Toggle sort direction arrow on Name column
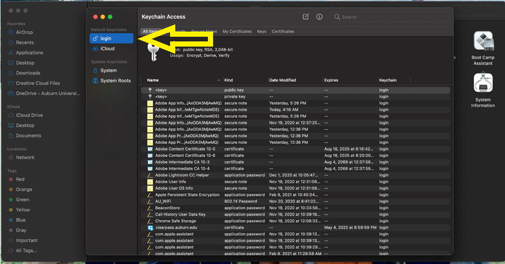Viewport: 505px width, 264px height. click(x=219, y=80)
